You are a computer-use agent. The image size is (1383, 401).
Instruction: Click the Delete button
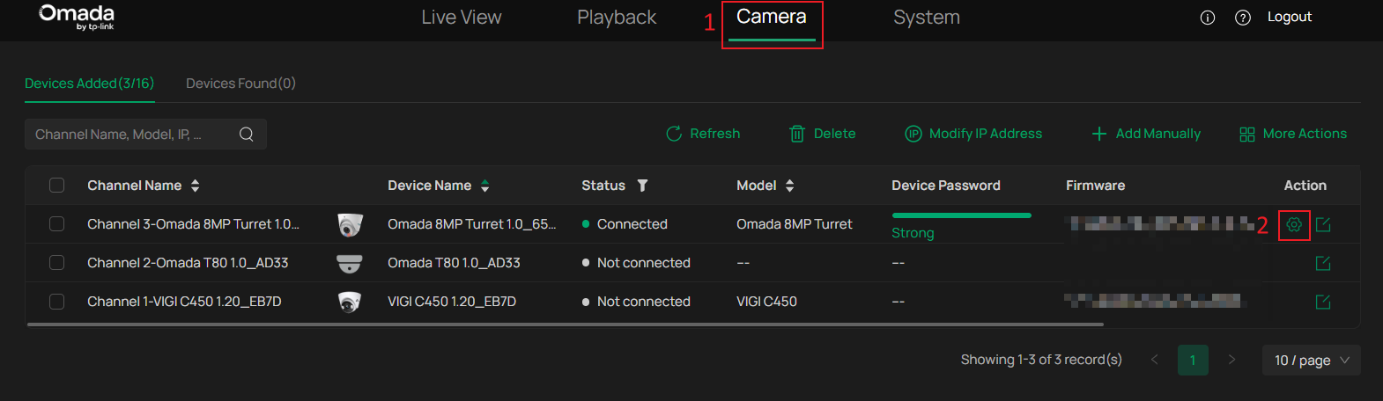coord(823,134)
